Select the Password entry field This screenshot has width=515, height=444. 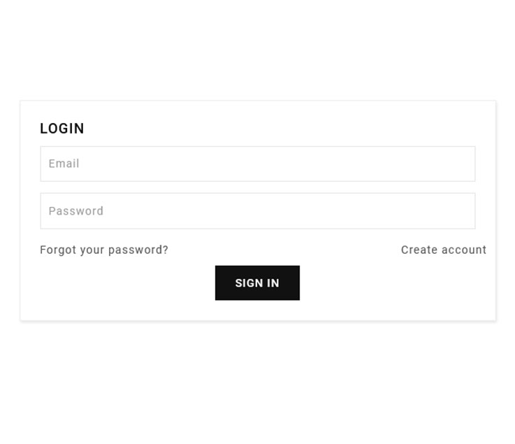tap(257, 210)
